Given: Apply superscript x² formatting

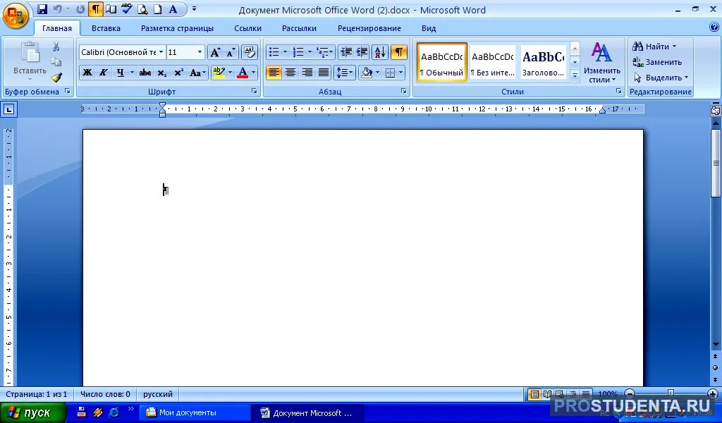Looking at the screenshot, I should click(178, 73).
